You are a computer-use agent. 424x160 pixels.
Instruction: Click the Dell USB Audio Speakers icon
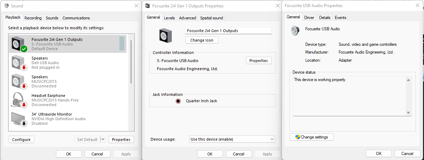pos(18,63)
